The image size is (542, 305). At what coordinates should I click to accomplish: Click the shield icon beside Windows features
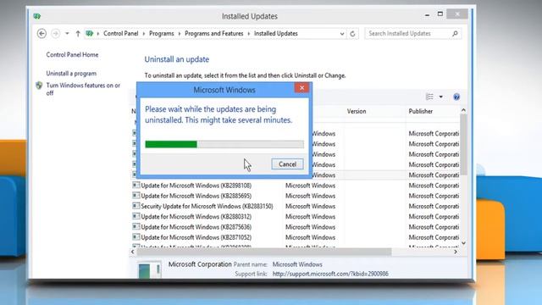[39, 86]
